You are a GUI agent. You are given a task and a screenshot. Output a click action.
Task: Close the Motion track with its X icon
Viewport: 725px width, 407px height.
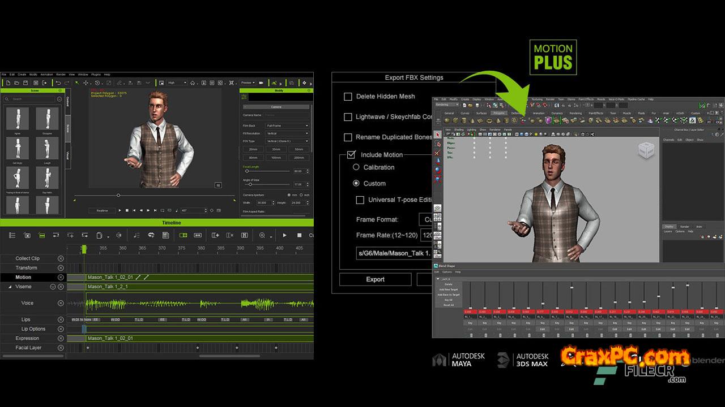click(x=61, y=278)
